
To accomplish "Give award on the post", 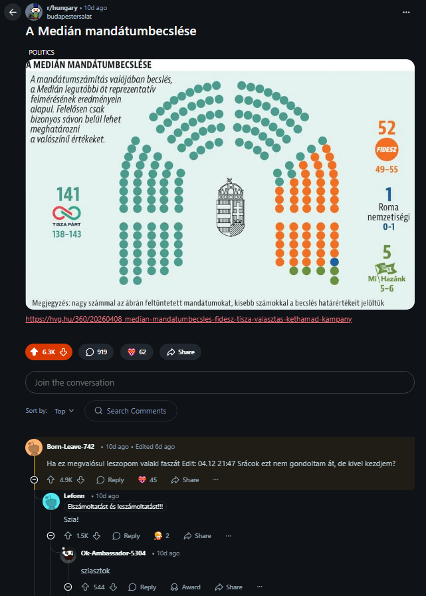I will (x=136, y=352).
